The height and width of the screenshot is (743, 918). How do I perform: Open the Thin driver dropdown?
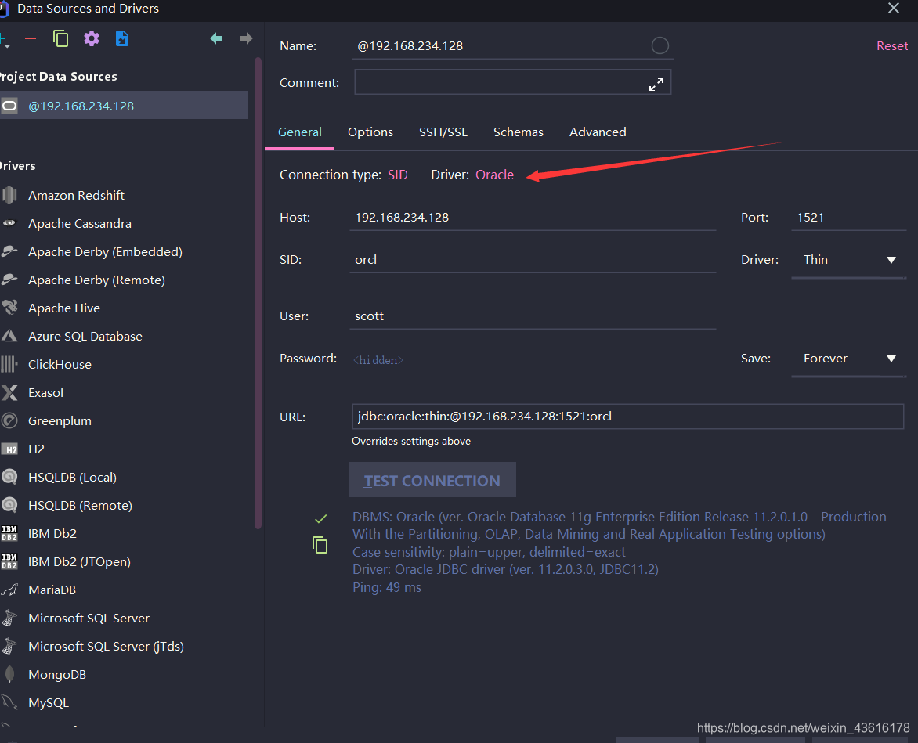(849, 260)
